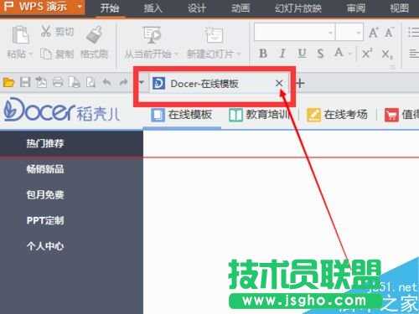Expand the 粘贴 dropdown arrow
419x314 pixels.
(x=30, y=54)
